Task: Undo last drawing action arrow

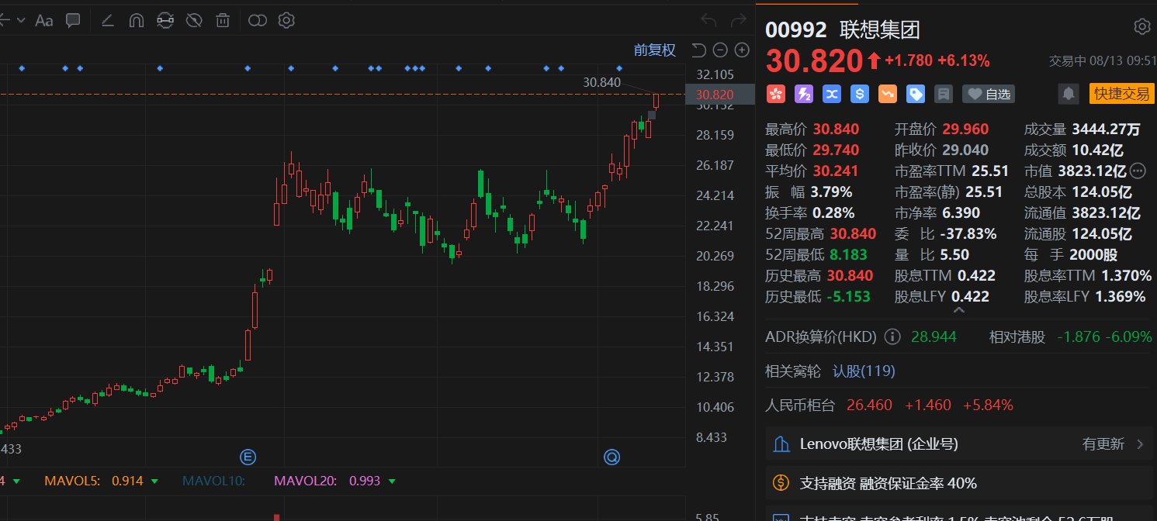Action: (x=708, y=21)
